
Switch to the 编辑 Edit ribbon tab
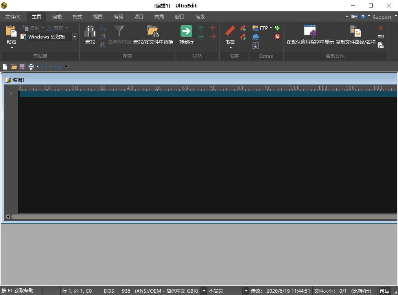click(57, 17)
